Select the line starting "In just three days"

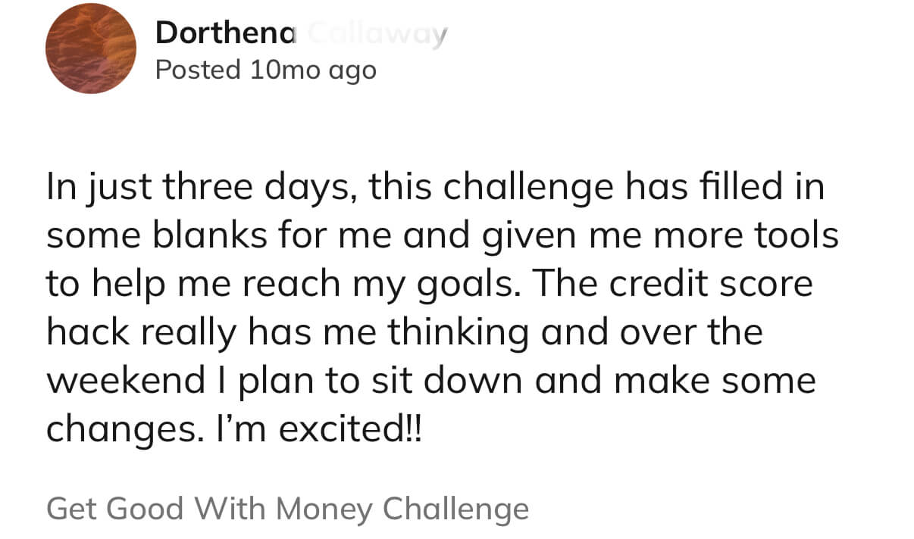(435, 188)
